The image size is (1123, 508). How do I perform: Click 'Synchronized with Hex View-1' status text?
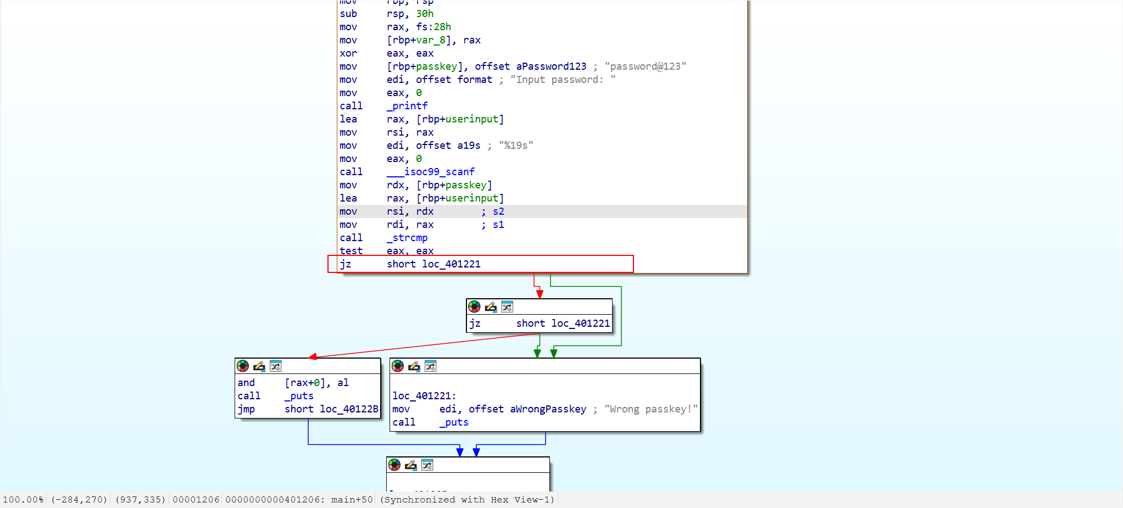click(468, 499)
